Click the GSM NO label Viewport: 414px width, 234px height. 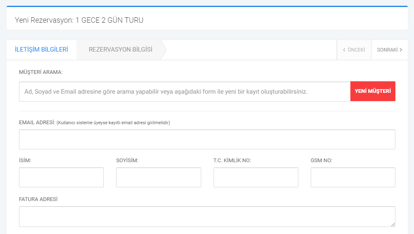(321, 161)
